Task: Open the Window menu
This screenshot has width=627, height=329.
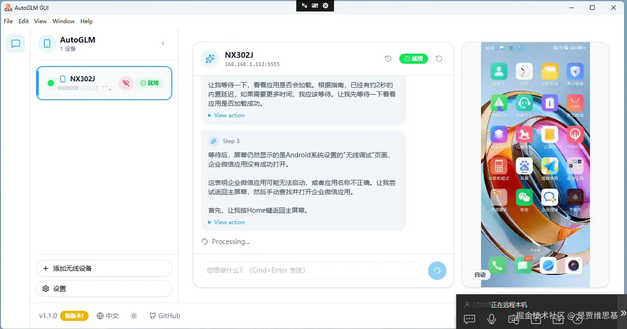Action: (63, 21)
